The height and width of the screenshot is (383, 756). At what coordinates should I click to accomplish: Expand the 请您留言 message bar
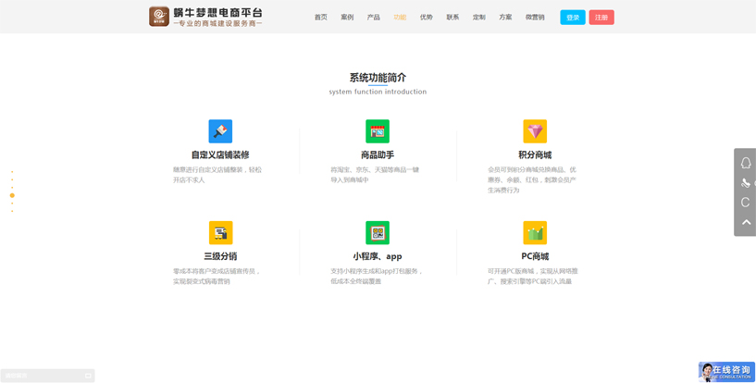coord(47,376)
